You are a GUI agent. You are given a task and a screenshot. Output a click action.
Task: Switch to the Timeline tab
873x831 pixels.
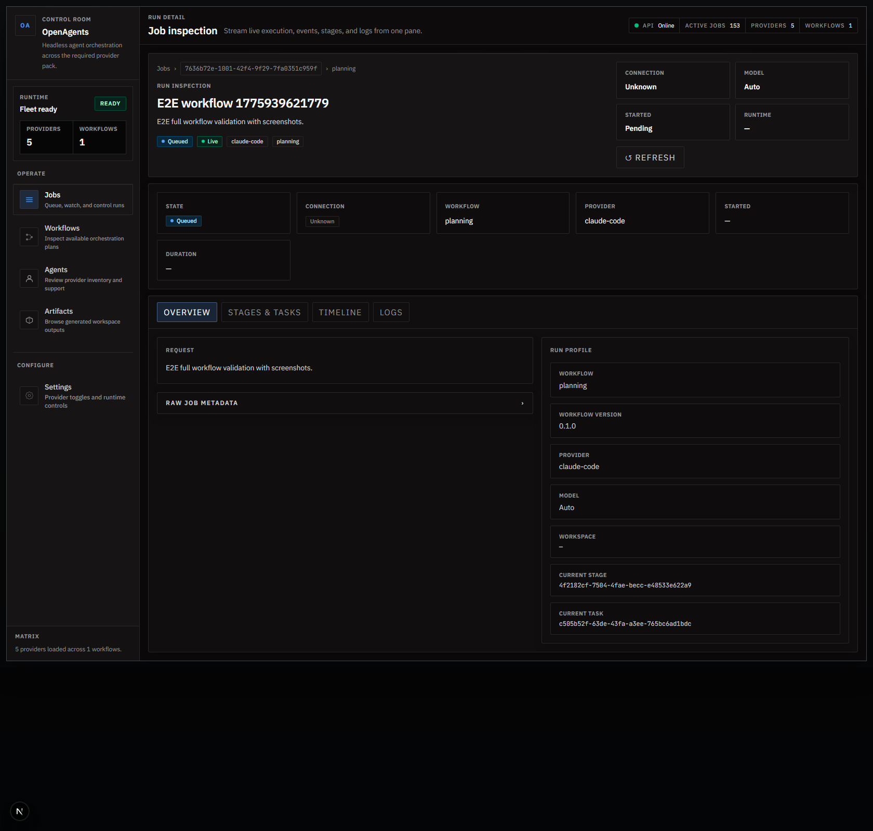point(340,312)
